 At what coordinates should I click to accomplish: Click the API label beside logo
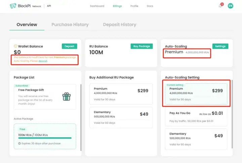(49, 6)
